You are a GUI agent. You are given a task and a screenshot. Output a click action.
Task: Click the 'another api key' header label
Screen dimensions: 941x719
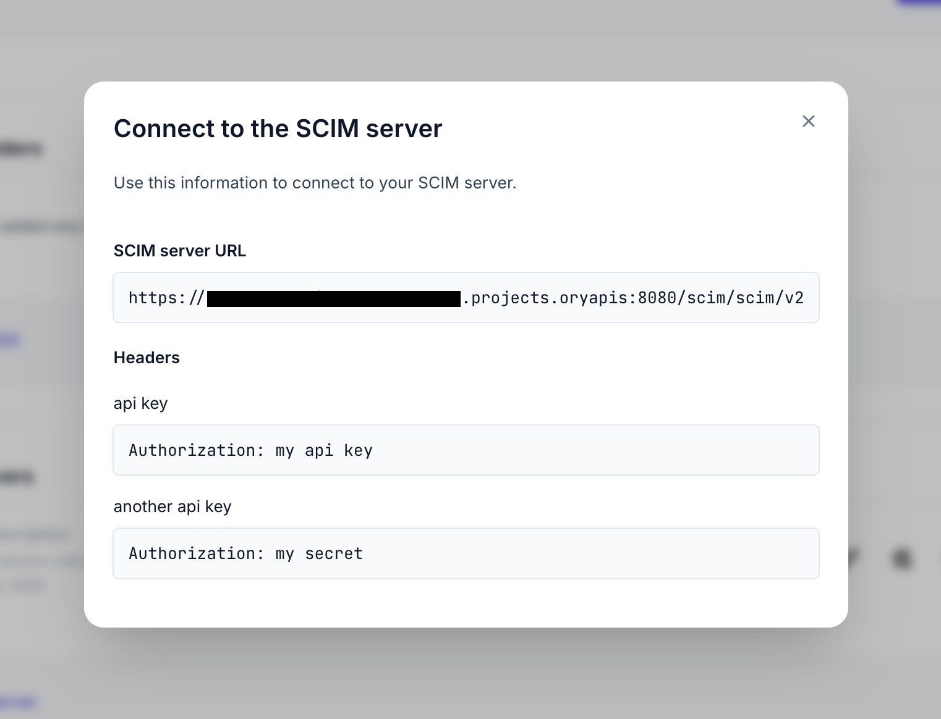(172, 507)
